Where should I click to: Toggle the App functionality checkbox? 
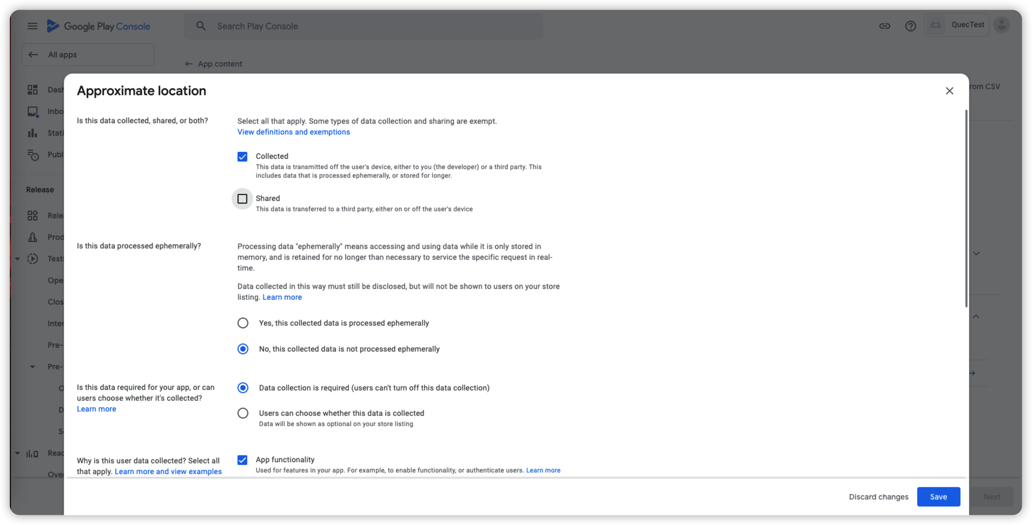click(242, 460)
